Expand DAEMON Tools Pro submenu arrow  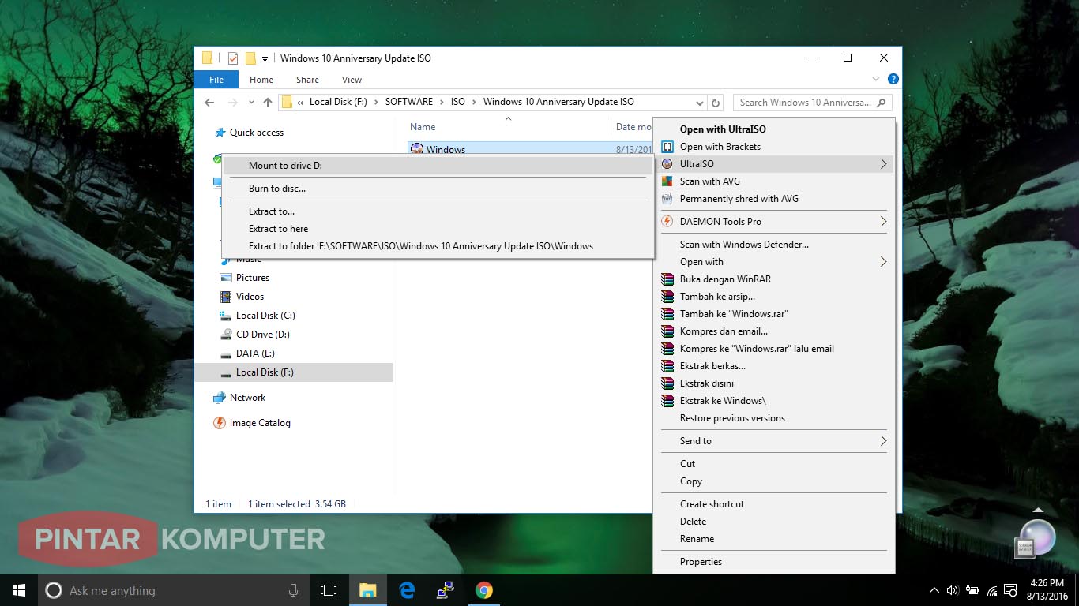(x=883, y=222)
